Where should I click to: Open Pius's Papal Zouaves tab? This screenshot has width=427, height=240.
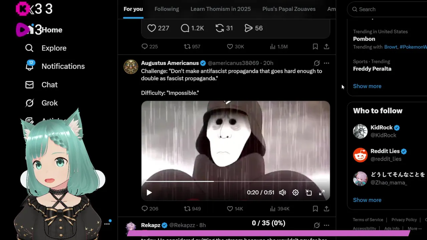pos(289,9)
